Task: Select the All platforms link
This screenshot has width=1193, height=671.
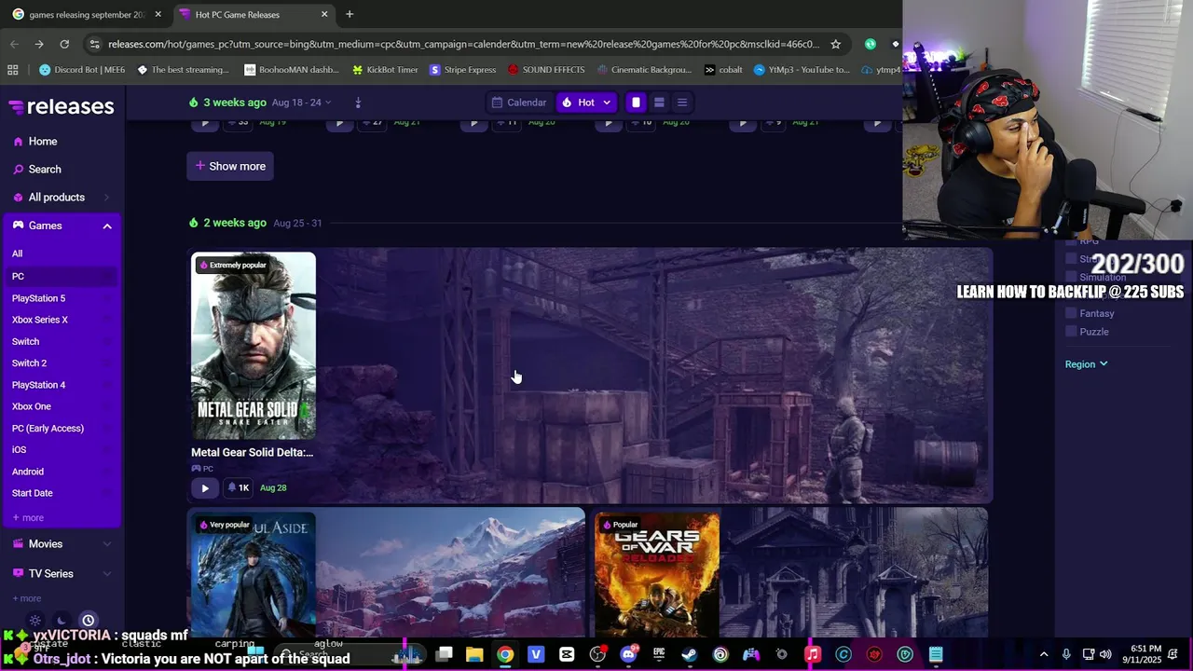Action: click(17, 253)
